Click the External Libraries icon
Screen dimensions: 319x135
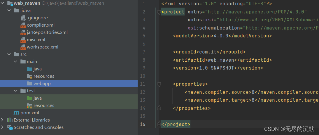pyautogui.click(x=10, y=120)
